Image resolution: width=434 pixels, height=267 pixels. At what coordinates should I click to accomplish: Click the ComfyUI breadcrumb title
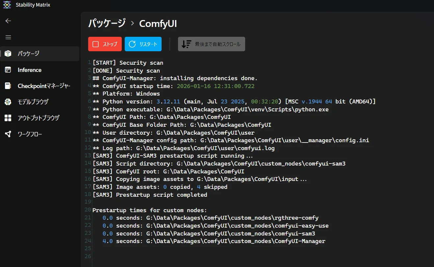158,24
